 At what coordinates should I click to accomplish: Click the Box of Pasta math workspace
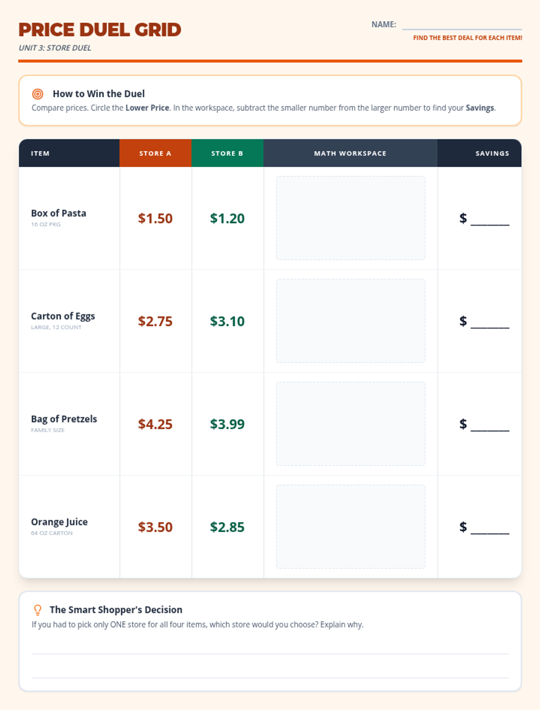(x=351, y=218)
